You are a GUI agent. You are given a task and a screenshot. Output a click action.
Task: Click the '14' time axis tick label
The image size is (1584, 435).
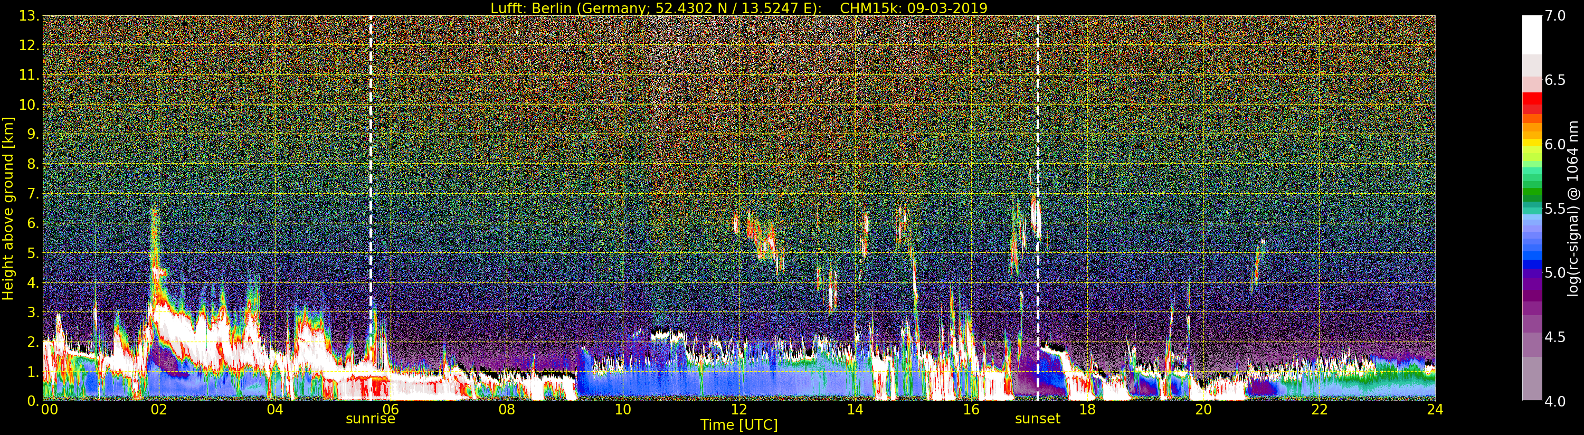coord(855,409)
